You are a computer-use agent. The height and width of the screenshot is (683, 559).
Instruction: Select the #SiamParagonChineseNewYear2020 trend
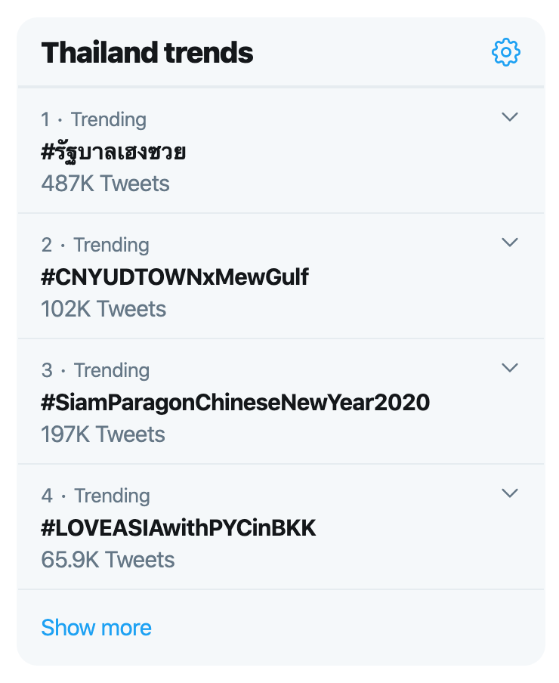(x=235, y=403)
